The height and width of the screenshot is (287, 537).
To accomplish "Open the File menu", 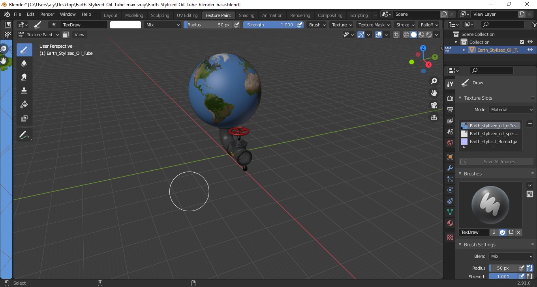I will point(17,14).
